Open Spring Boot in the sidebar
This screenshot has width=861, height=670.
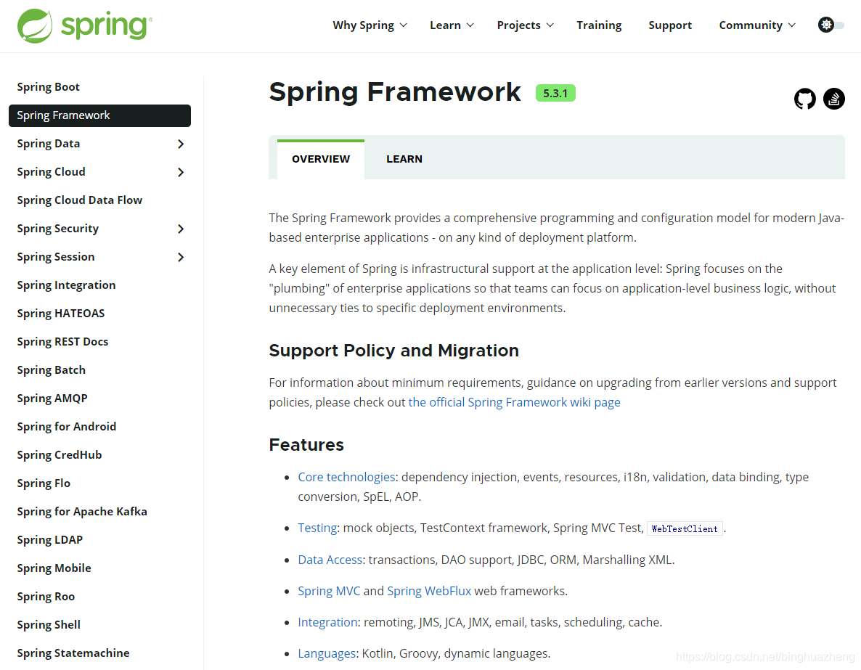coord(49,87)
